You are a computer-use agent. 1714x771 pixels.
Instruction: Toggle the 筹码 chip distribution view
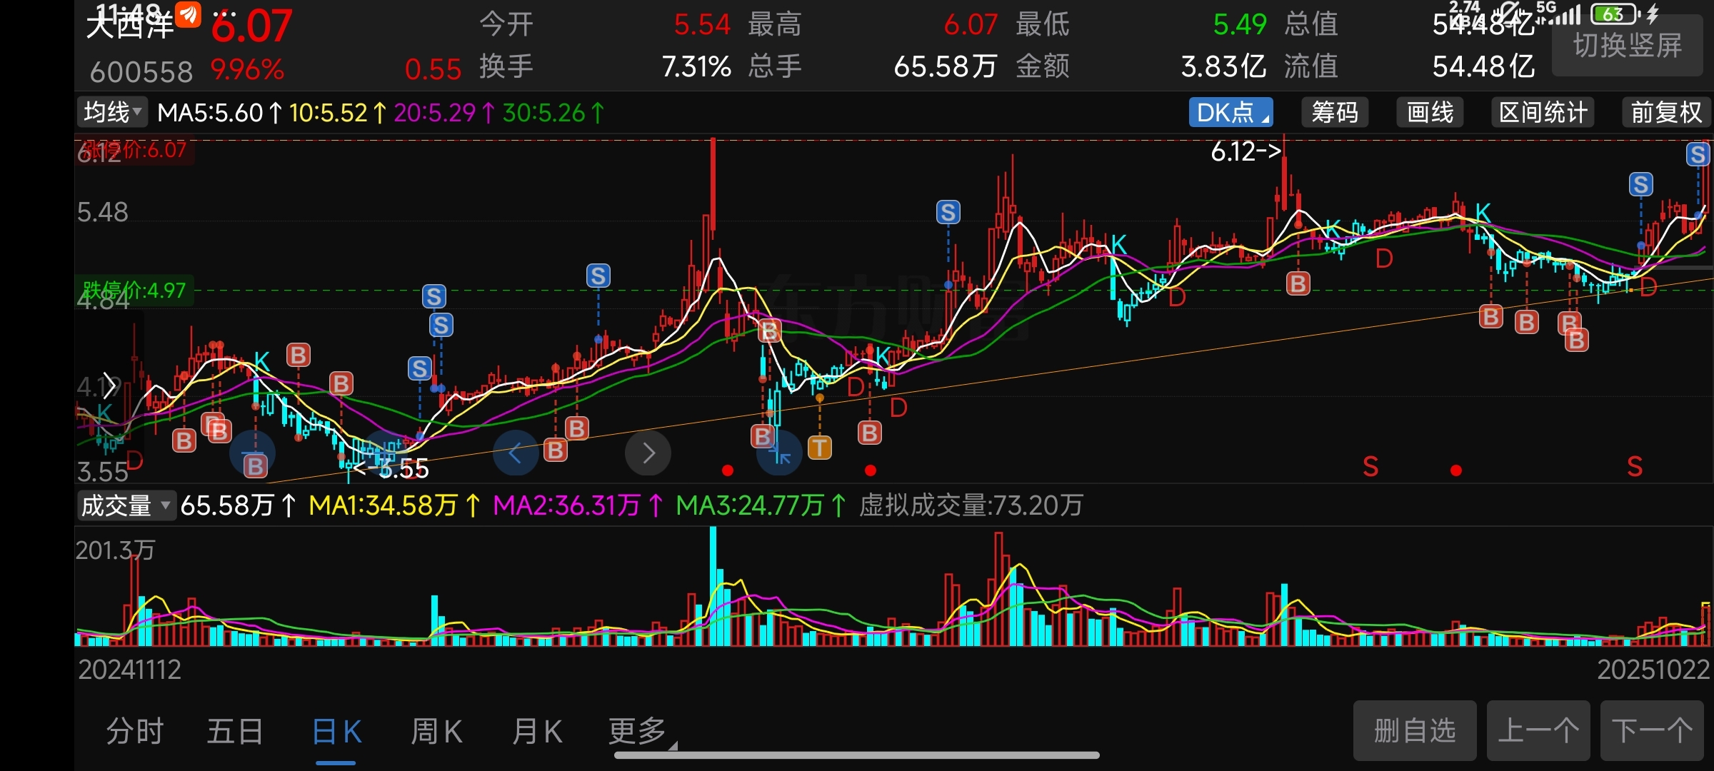click(x=1334, y=113)
